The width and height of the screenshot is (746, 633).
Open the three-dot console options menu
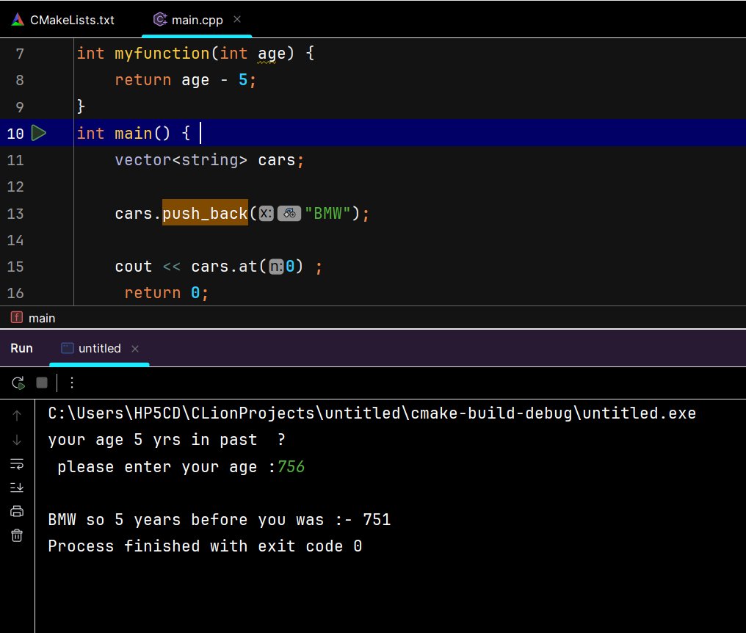click(x=71, y=383)
